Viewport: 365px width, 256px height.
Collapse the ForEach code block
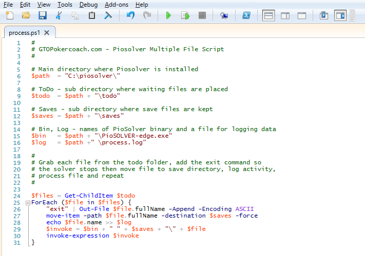pos(28,203)
